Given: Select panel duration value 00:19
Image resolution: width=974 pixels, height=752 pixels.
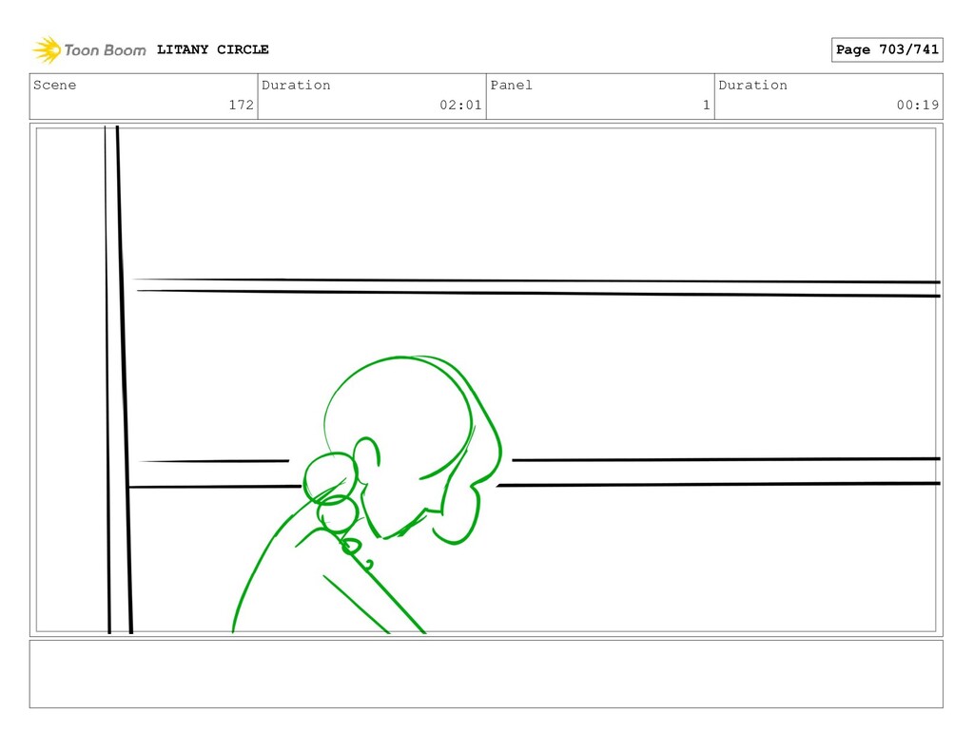Looking at the screenshot, I should [x=918, y=105].
